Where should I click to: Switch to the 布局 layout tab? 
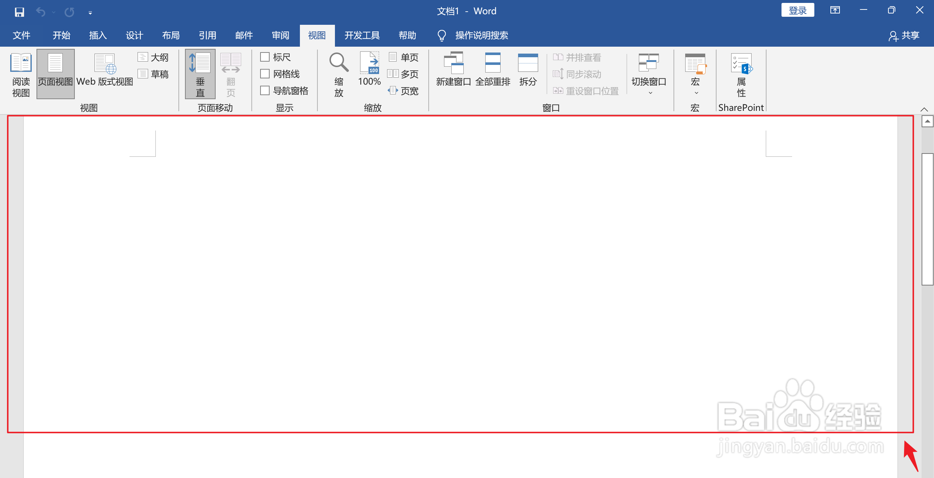171,35
